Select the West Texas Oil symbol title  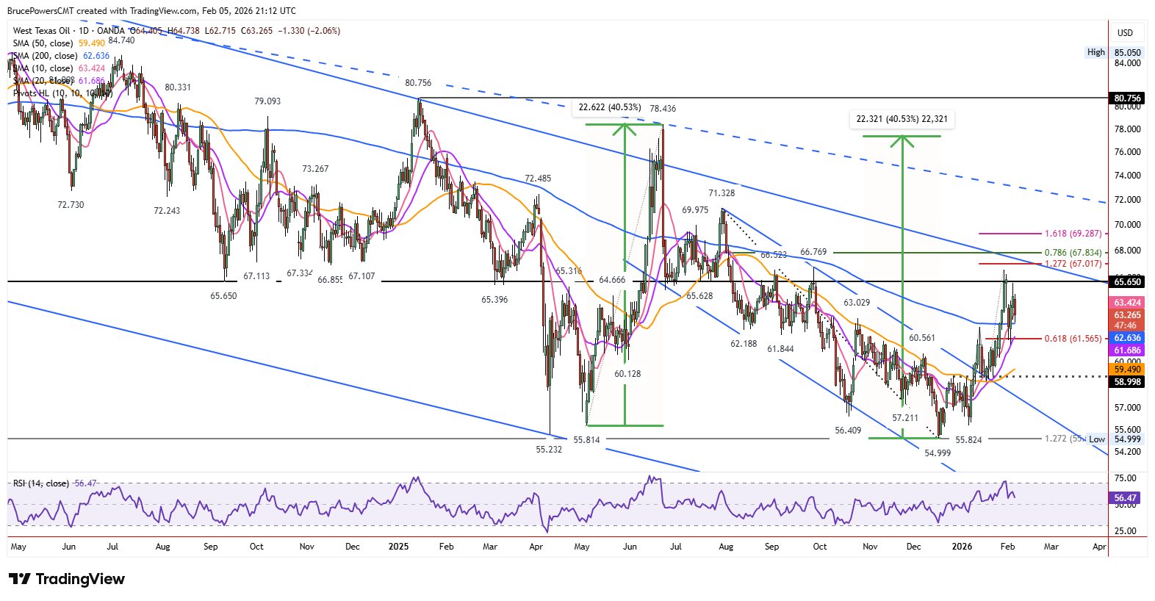point(41,31)
